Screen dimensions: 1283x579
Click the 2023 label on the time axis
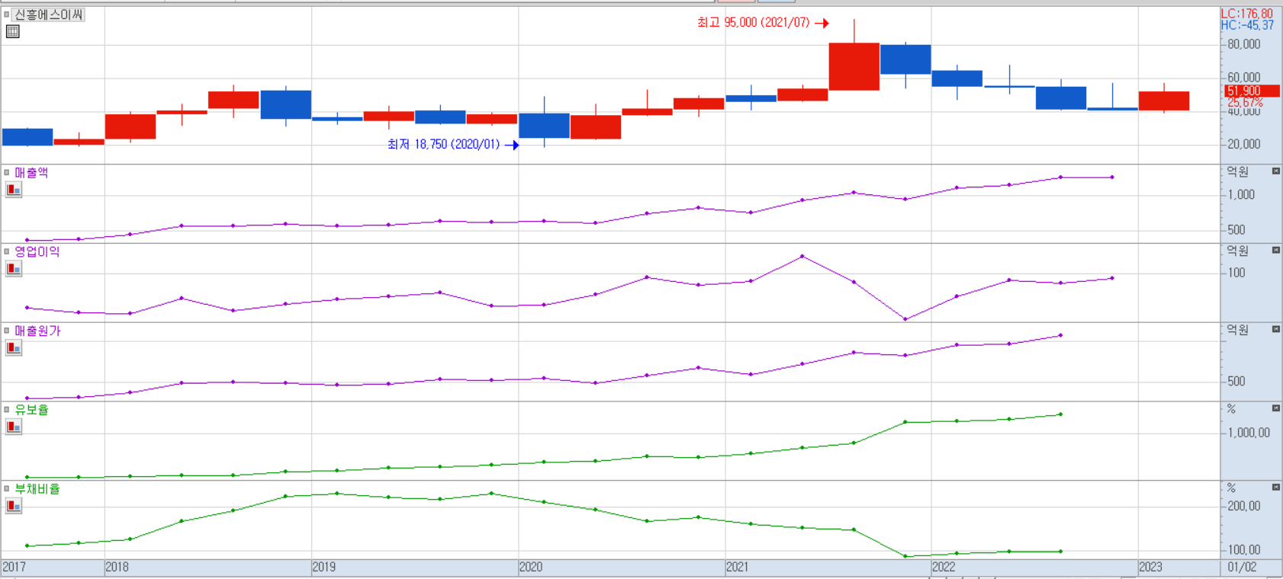[x=1151, y=567]
